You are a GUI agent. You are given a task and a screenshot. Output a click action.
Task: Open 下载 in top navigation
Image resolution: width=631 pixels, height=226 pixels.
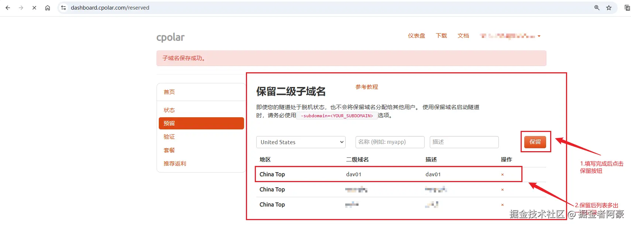441,36
